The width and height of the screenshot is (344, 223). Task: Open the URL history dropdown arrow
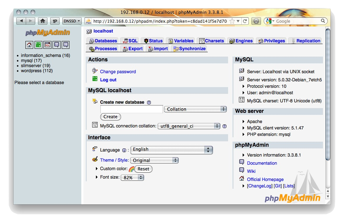238,21
